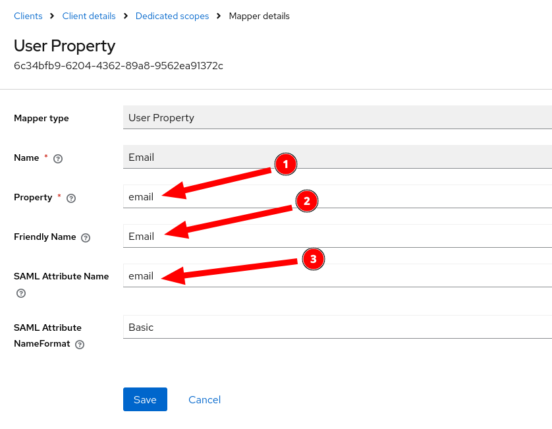Open SAML Attribute NameFormat help icon
552x429 pixels.
[x=80, y=344]
